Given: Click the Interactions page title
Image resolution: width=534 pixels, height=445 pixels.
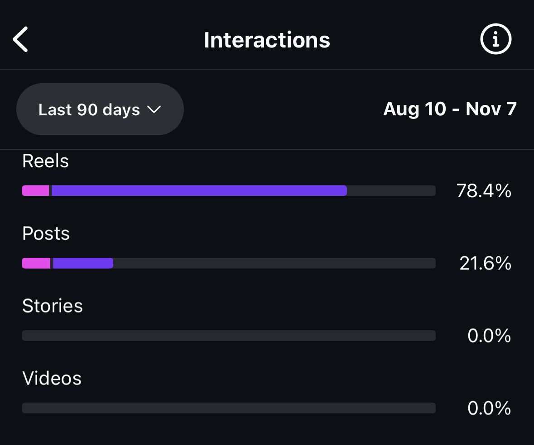Looking at the screenshot, I should 267,40.
